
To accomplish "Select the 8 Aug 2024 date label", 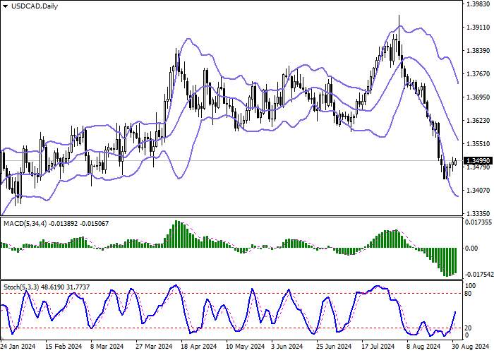I will click(x=423, y=347).
